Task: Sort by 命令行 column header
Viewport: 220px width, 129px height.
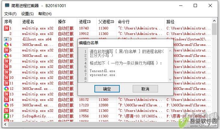Action: point(141,22)
